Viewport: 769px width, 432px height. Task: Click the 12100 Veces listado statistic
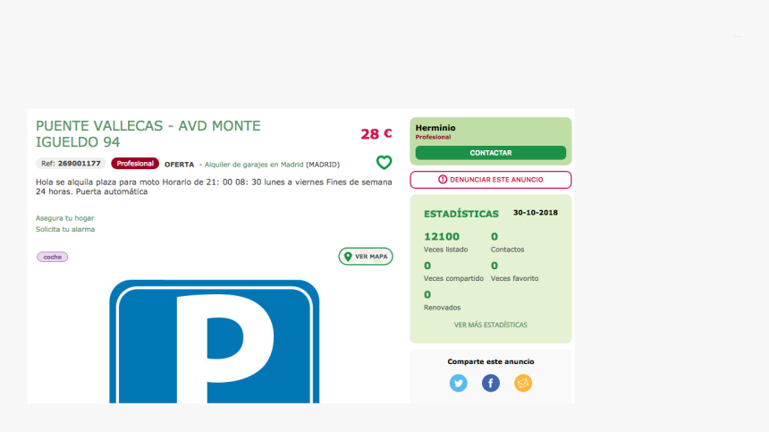[446, 242]
